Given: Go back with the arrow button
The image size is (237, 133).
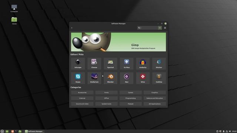Looking at the screenshot, I should pos(72,28).
